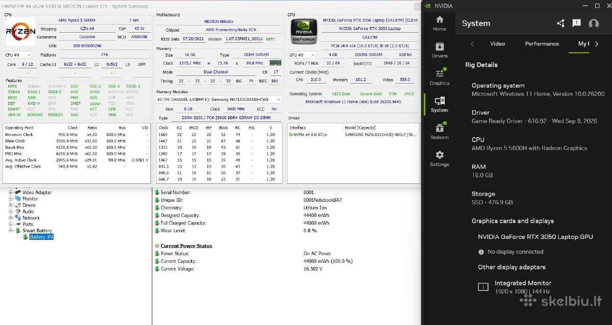Open Home in the NVIDIA sidebar

(x=439, y=23)
